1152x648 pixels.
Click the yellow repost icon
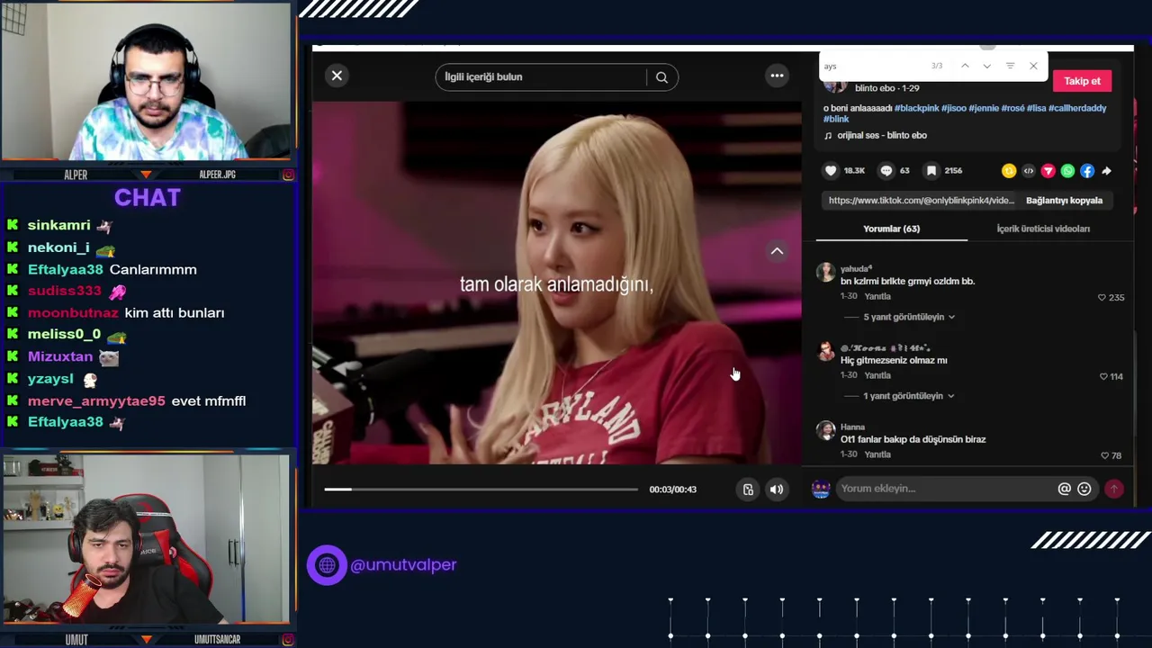point(1009,171)
